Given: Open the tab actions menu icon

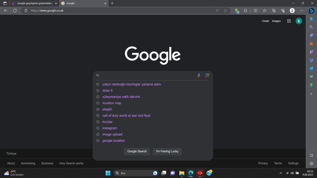Looking at the screenshot, I should coord(5,3).
